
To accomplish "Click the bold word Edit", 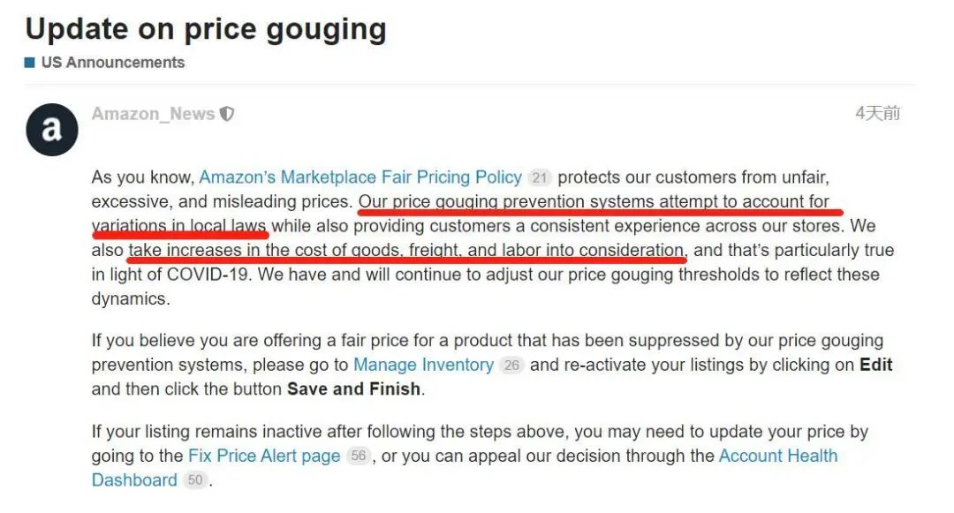I will [x=875, y=365].
